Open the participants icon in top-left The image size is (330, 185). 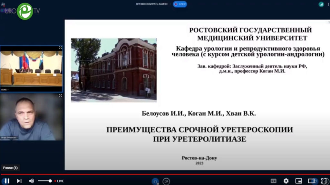click(3, 4)
